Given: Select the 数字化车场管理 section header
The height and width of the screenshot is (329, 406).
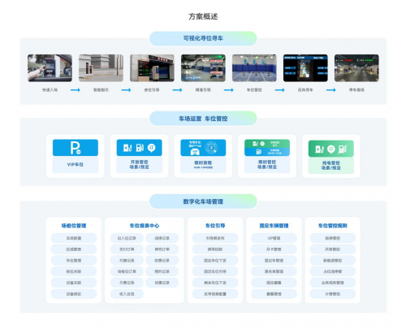Looking at the screenshot, I should (x=203, y=201).
